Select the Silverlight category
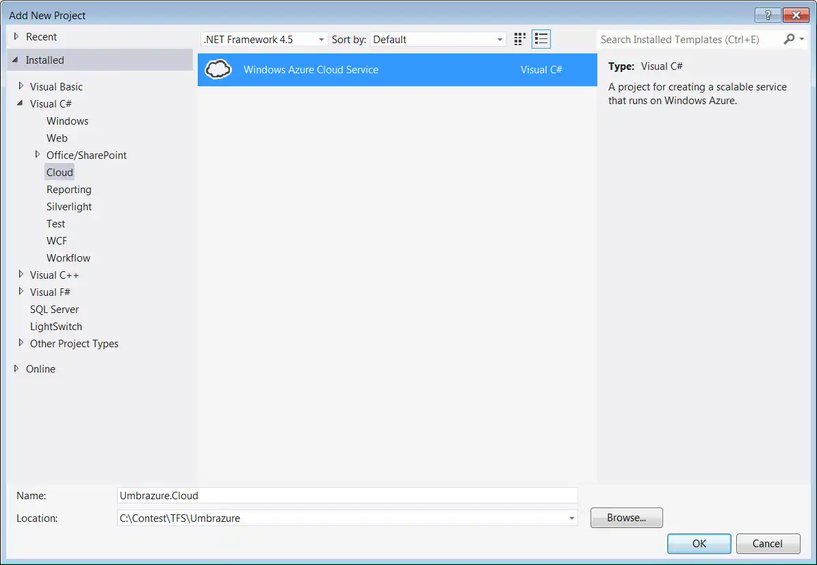Screen dimensions: 817x565 [69, 207]
